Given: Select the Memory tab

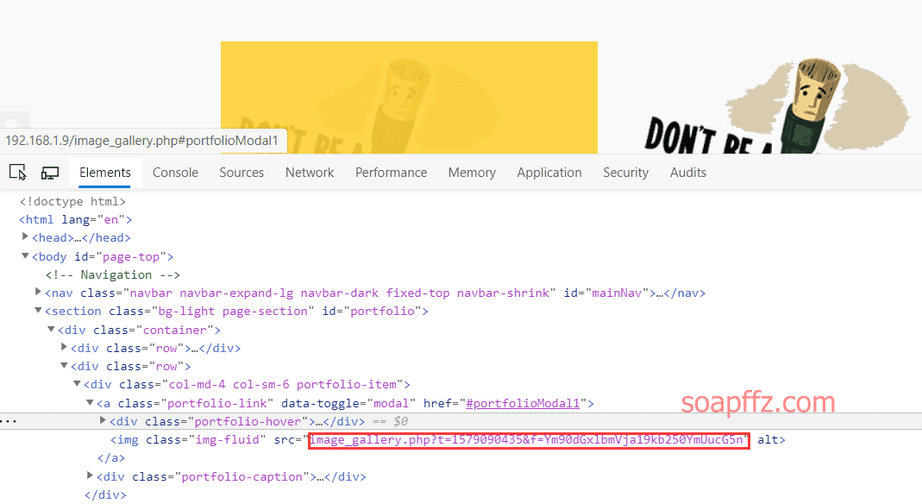Looking at the screenshot, I should click(472, 173).
